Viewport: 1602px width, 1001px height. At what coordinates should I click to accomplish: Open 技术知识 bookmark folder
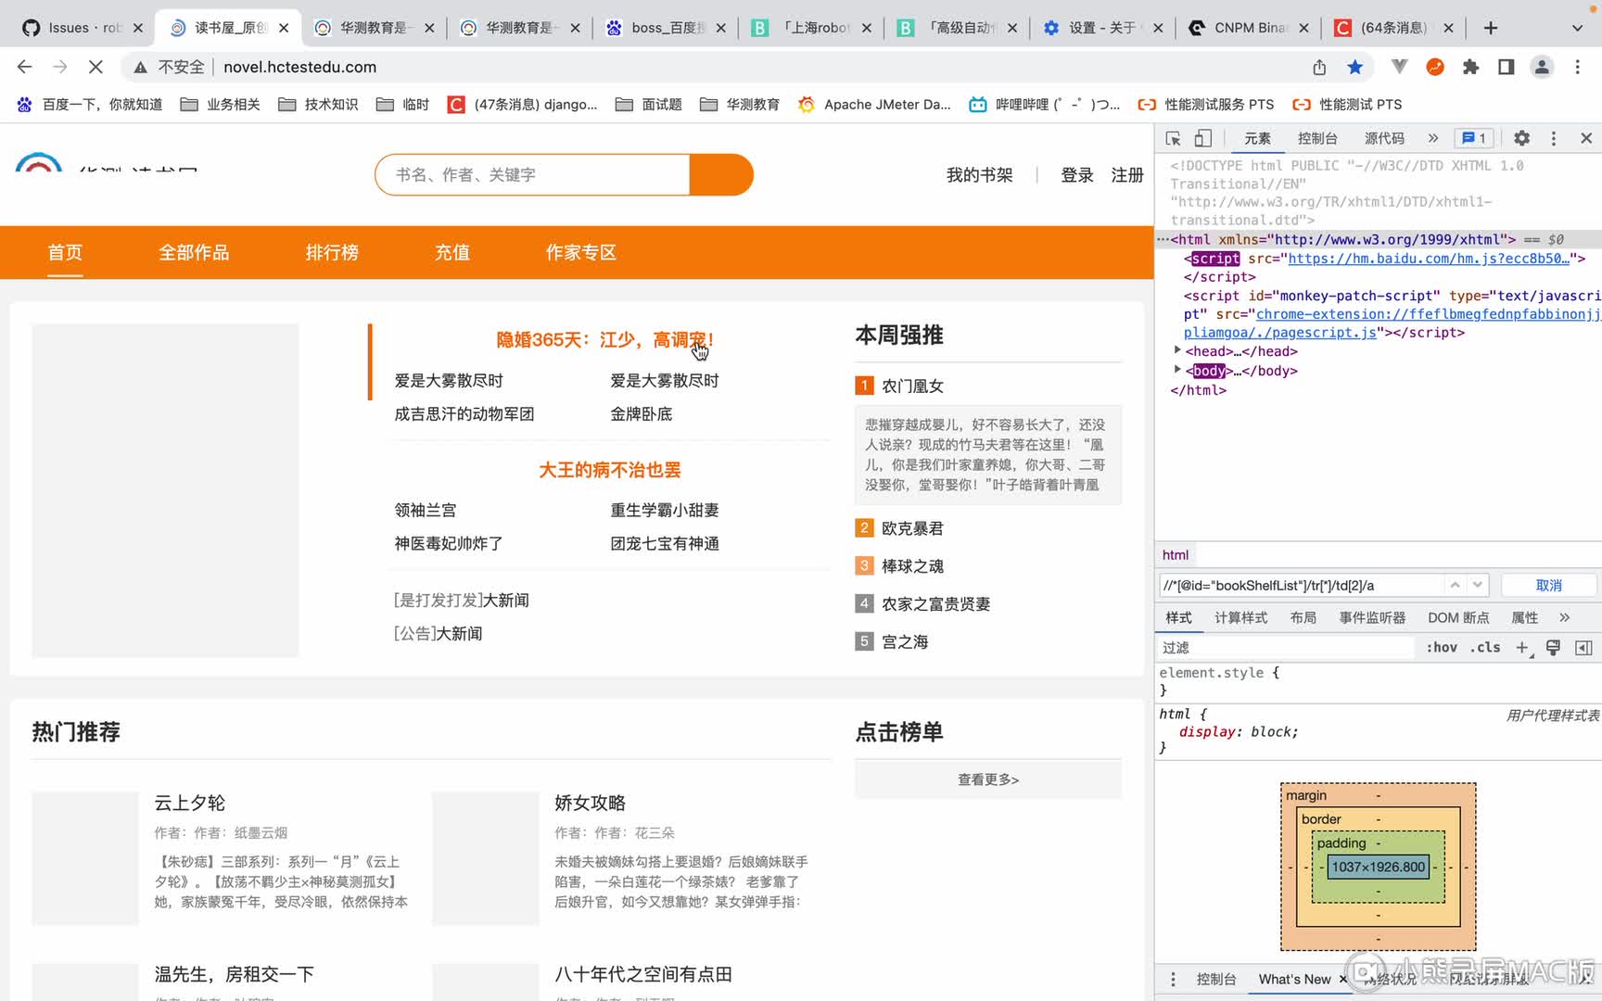(318, 104)
